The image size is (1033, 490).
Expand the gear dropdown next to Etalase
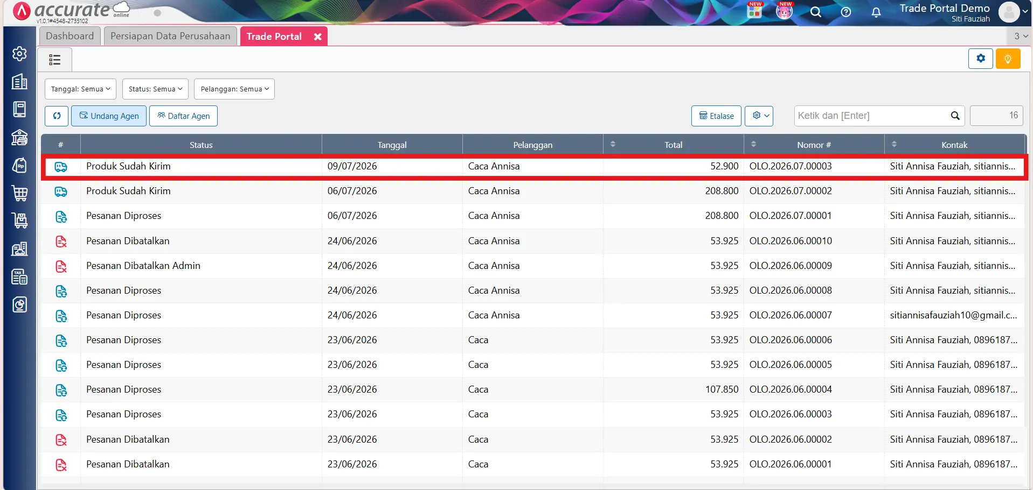click(759, 116)
